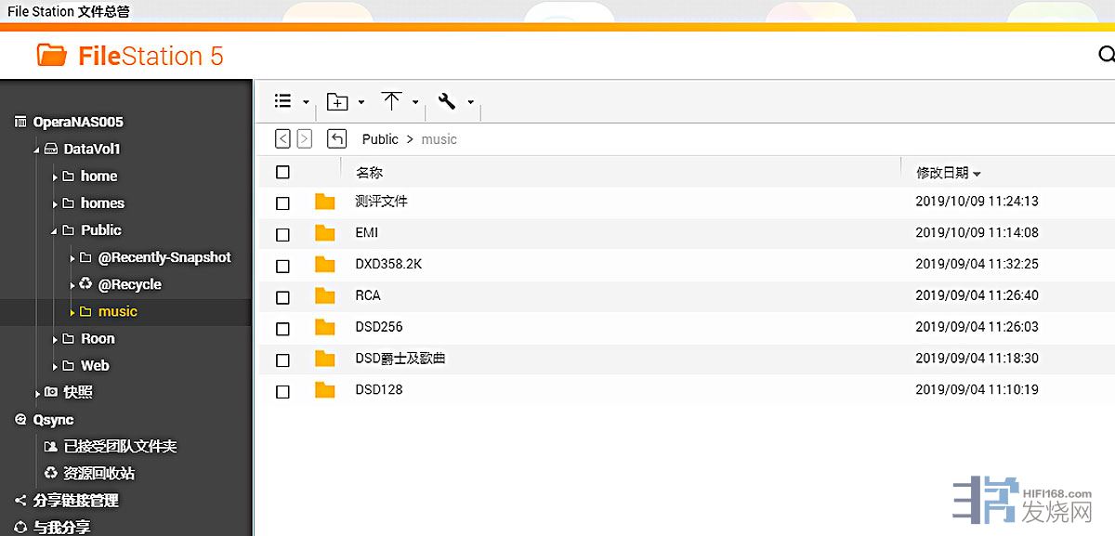
Task: Click the create new folder icon
Action: tap(337, 102)
